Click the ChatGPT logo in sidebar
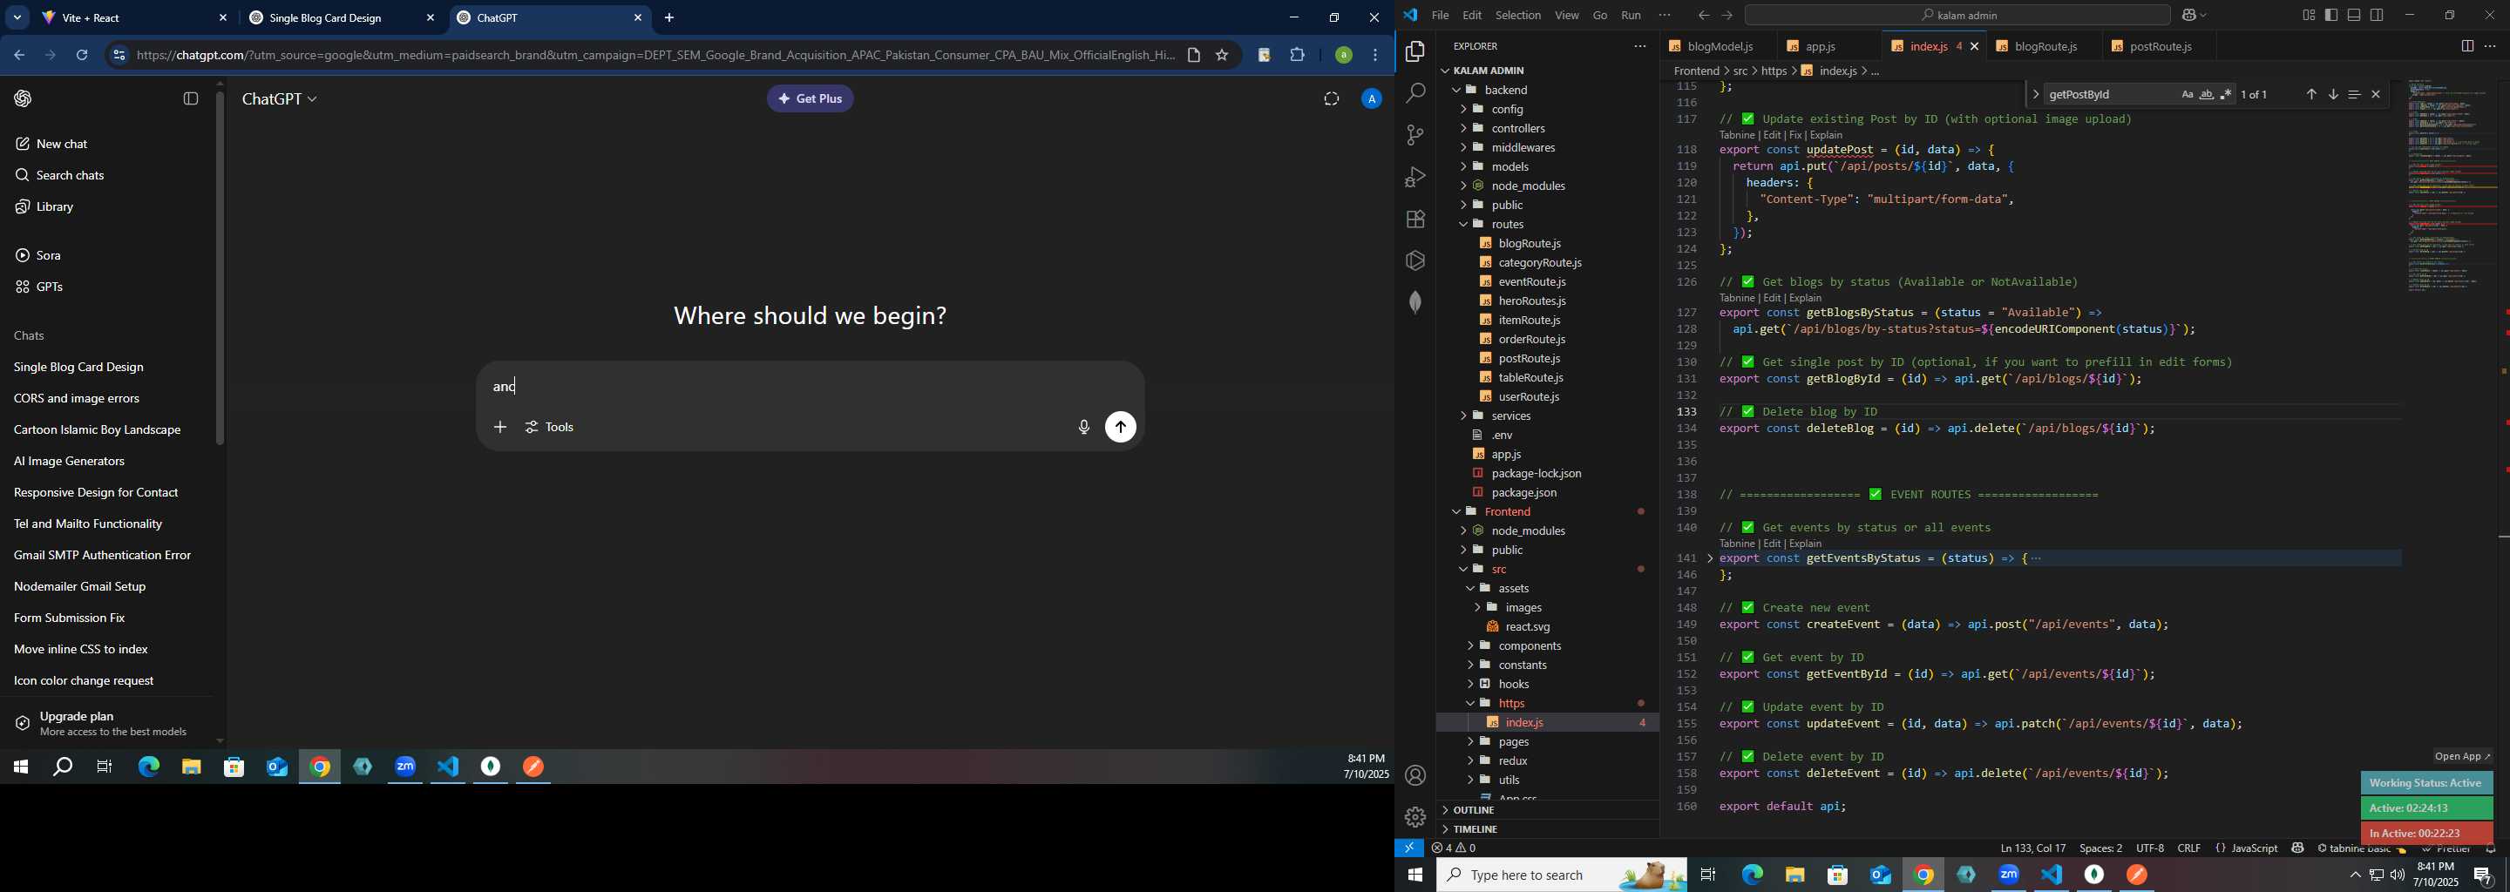Screen dimensions: 2510x892 pos(24,99)
